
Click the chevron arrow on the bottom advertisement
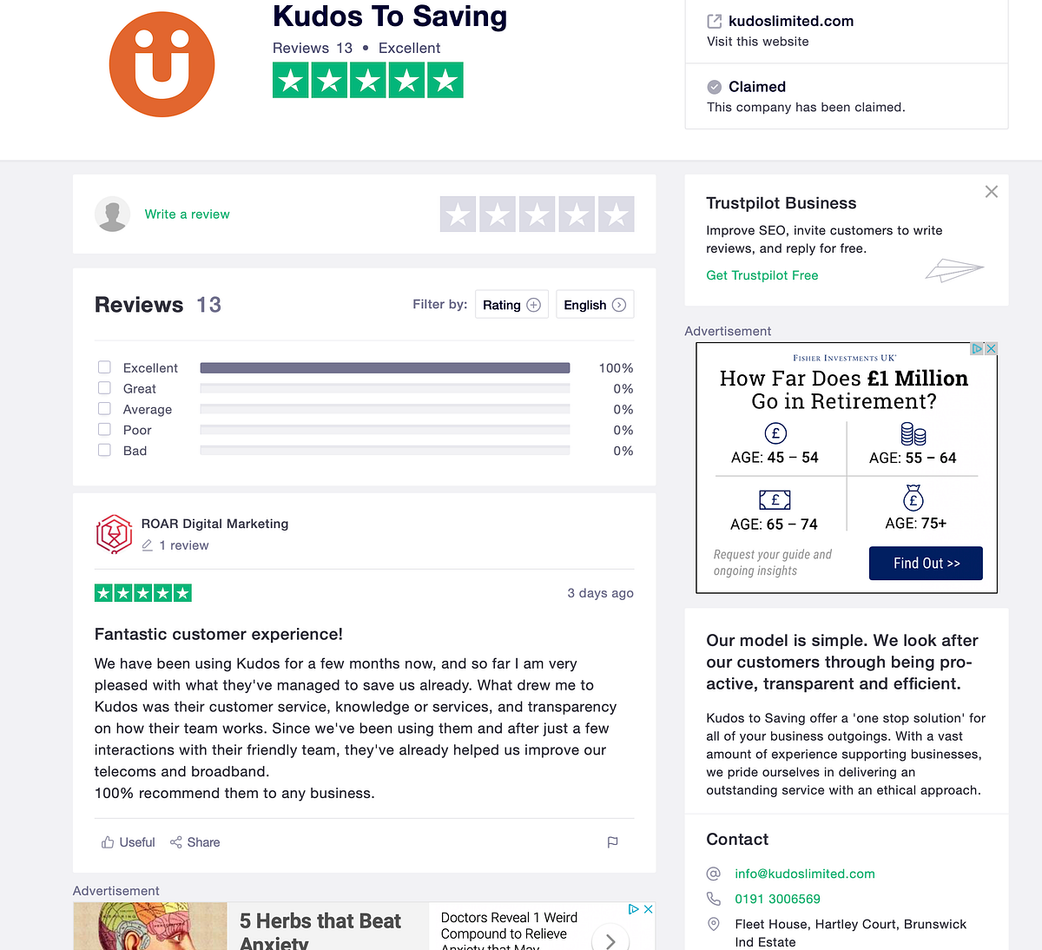click(x=610, y=940)
